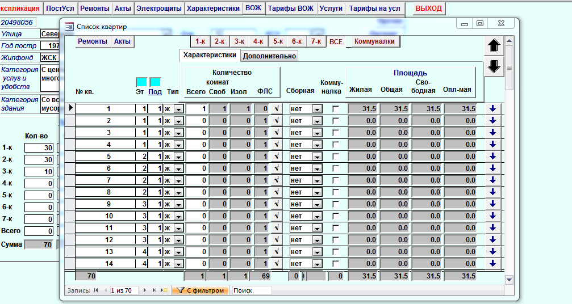Click blue down arrow for apartment 7

[x=493, y=180]
